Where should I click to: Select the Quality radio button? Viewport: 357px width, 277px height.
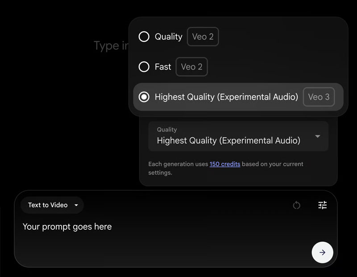click(144, 37)
